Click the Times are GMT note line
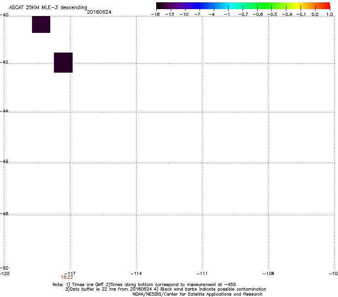This screenshot has height=297, width=338. (x=144, y=285)
